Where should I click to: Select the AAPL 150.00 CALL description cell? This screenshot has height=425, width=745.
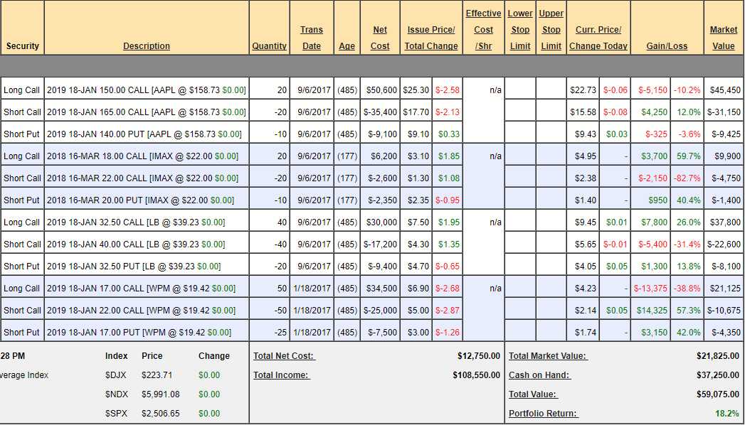pos(146,90)
